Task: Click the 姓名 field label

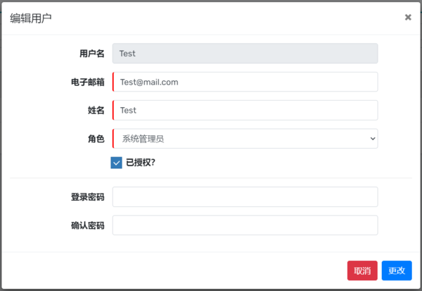Action: coord(96,110)
